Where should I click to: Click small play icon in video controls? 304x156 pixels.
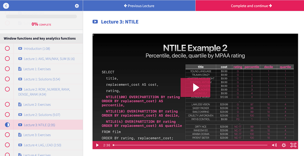pyautogui.click(x=97, y=145)
